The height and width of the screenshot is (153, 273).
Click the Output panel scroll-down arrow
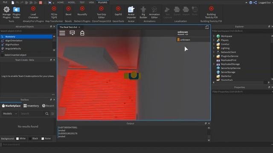pyautogui.click(x=209, y=140)
